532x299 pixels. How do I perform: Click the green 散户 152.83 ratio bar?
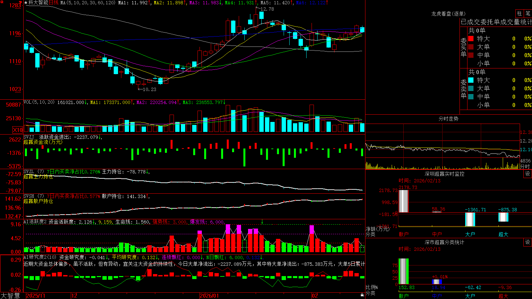point(404,271)
